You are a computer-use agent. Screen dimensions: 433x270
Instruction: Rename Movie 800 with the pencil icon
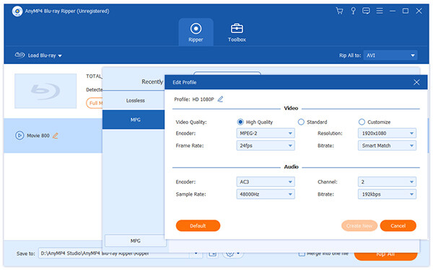click(x=56, y=135)
